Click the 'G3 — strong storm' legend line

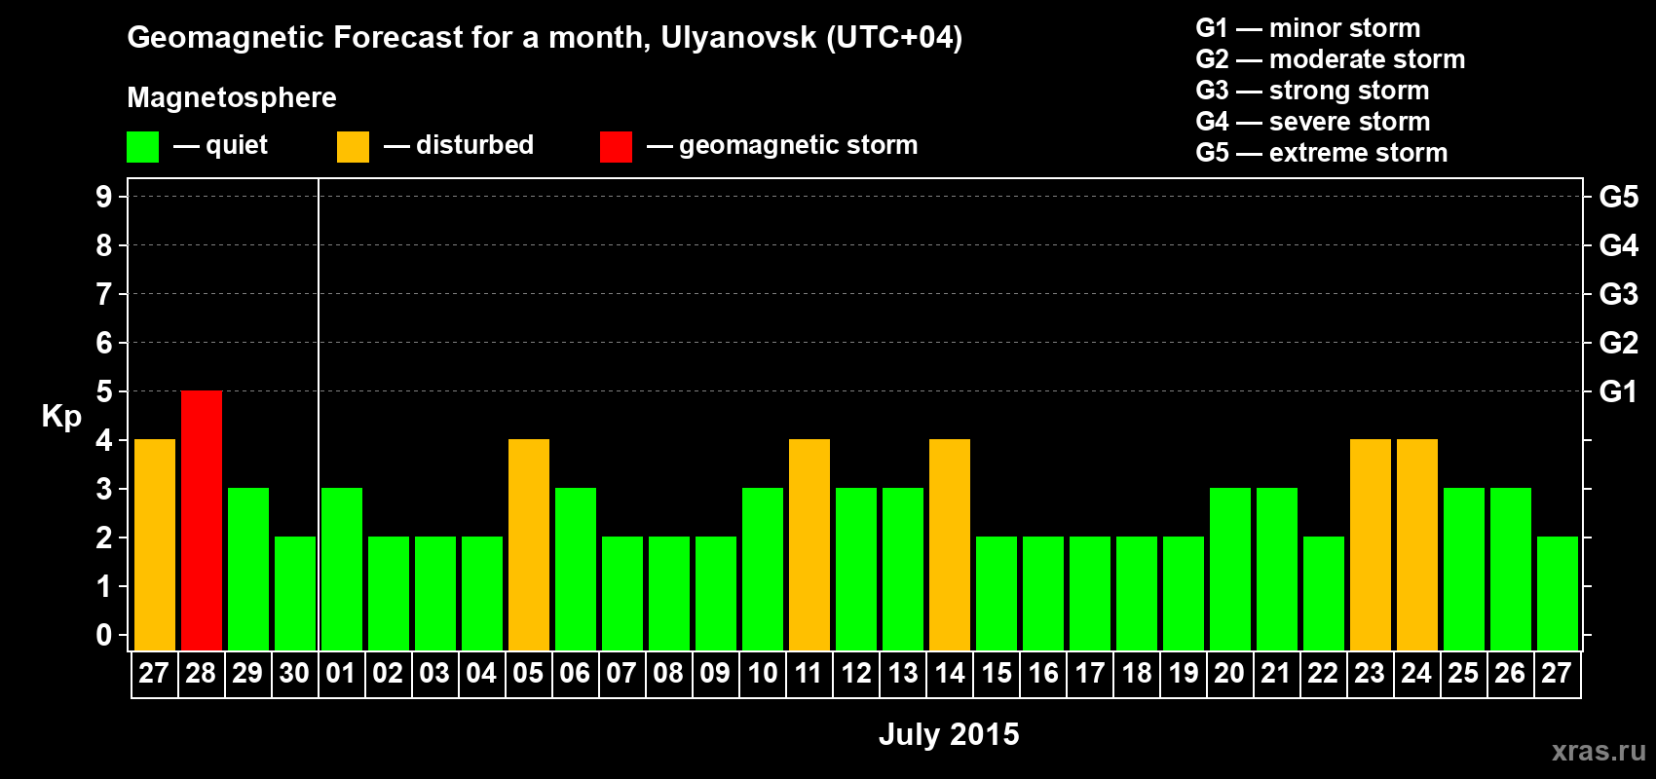coord(1312,91)
